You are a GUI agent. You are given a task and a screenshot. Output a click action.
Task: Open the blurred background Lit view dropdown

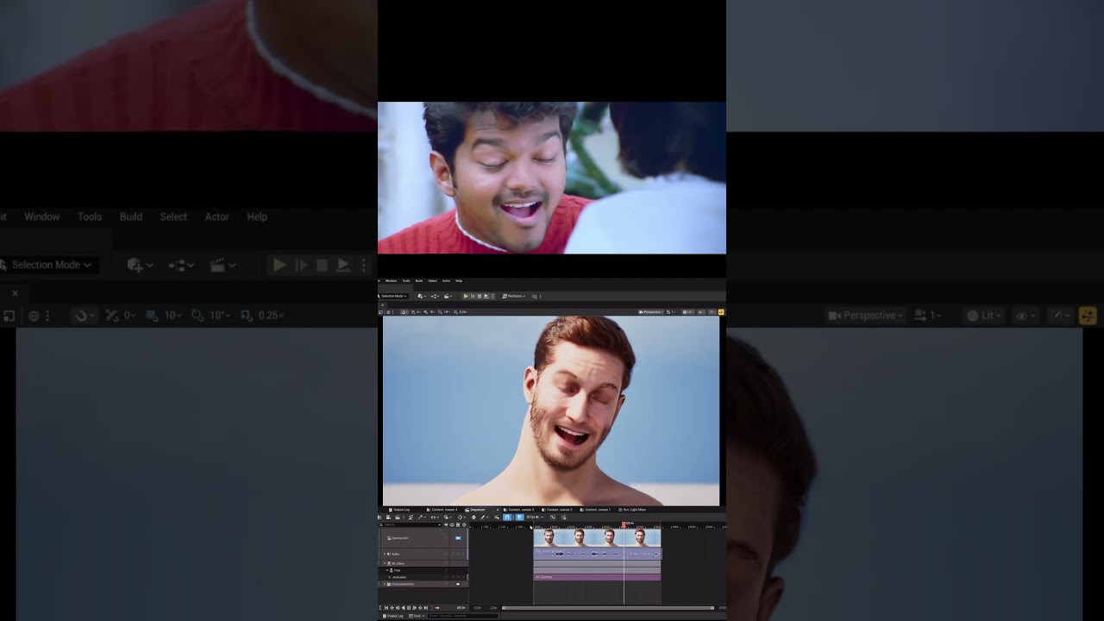pos(985,316)
